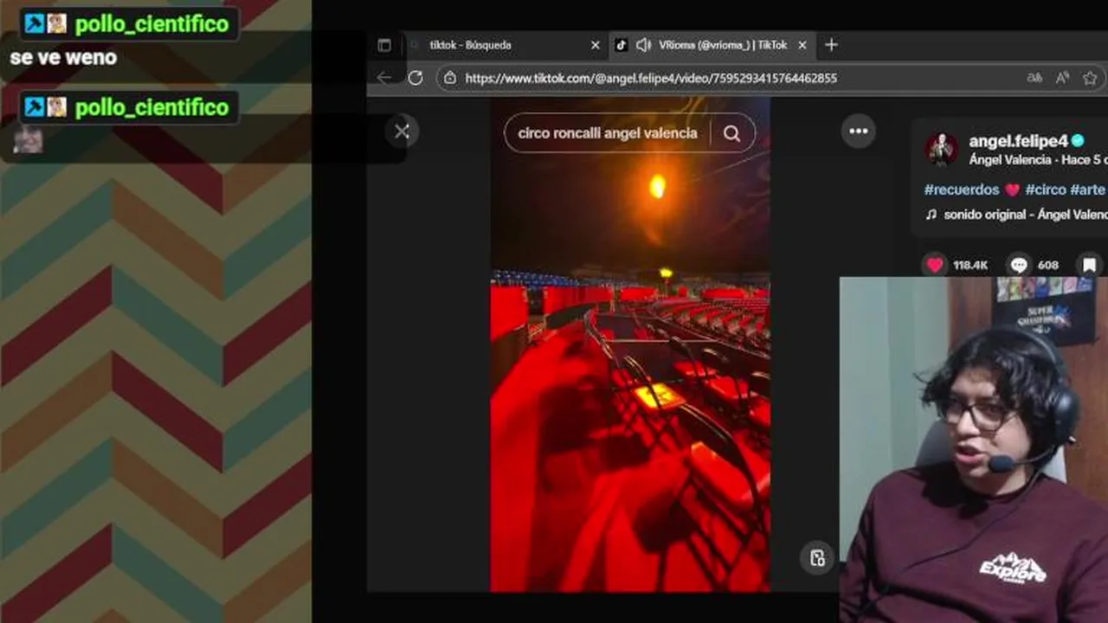Image resolution: width=1108 pixels, height=623 pixels.
Task: Open the tab actions menu icon
Action: (x=384, y=45)
